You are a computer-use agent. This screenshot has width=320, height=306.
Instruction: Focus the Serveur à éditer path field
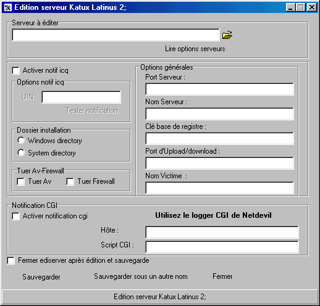tap(116, 35)
